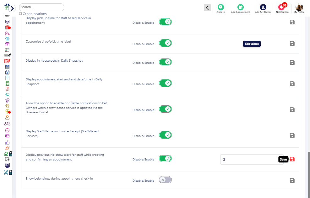Click the Edit values button

(x=252, y=44)
